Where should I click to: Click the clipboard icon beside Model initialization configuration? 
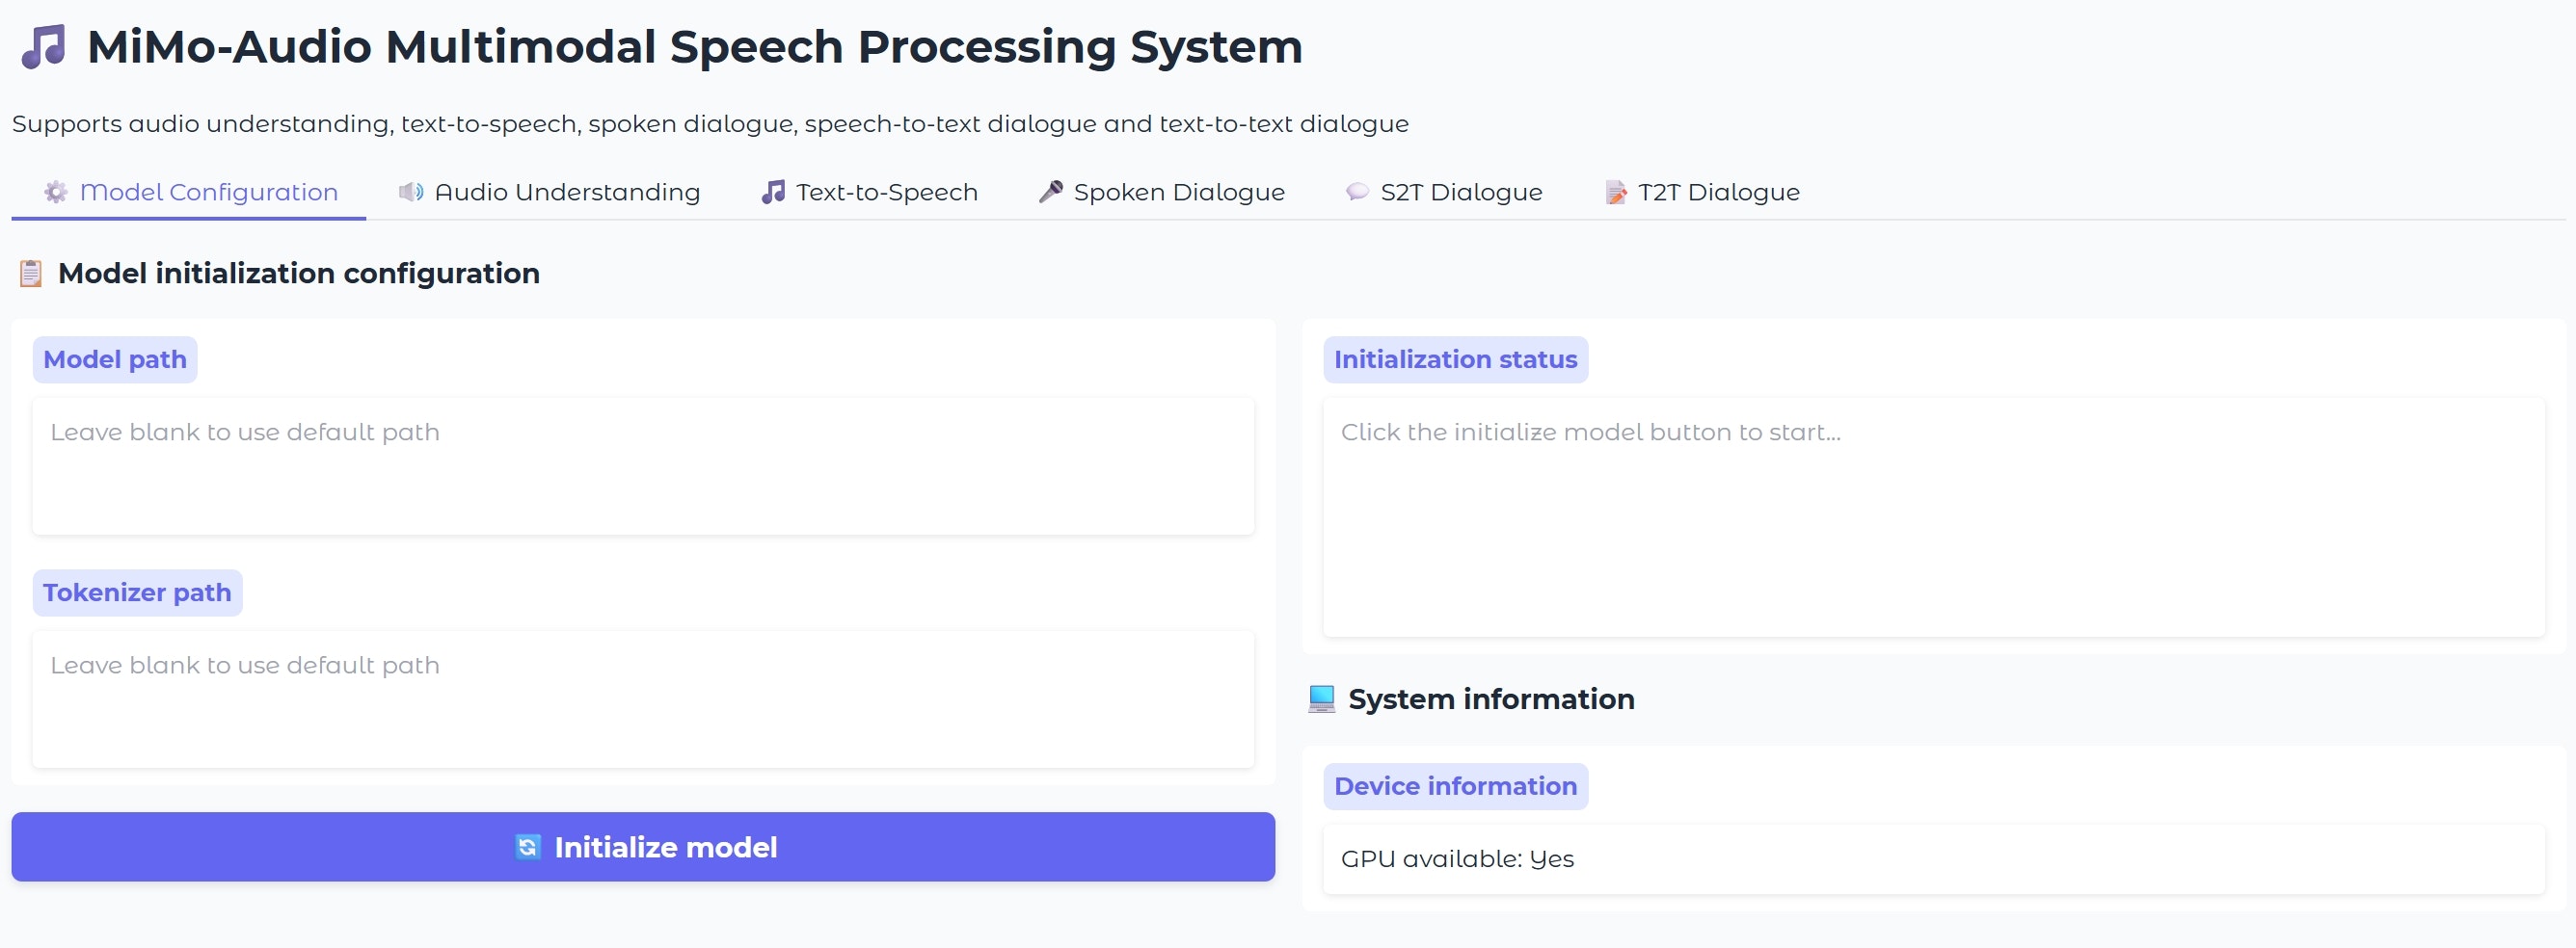tap(31, 274)
